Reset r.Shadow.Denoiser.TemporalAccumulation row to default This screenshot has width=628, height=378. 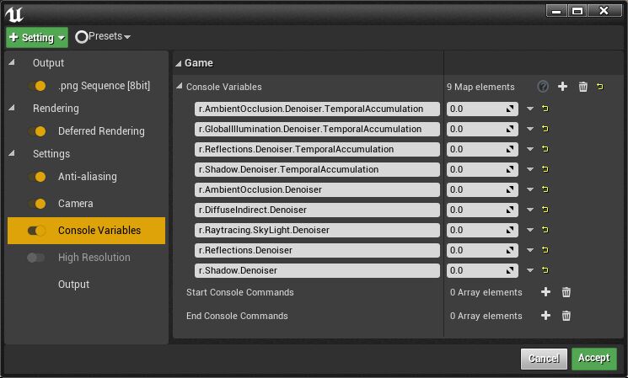pyautogui.click(x=545, y=169)
